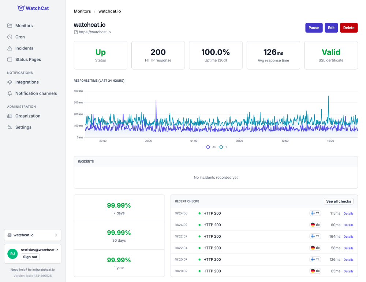Click rostislav@watchcat.io account email text
This screenshot has height=282, width=366.
coord(39,250)
